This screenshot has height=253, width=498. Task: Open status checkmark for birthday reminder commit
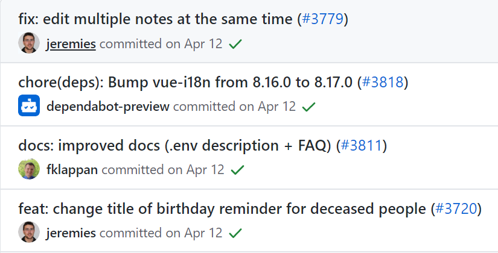236,232
